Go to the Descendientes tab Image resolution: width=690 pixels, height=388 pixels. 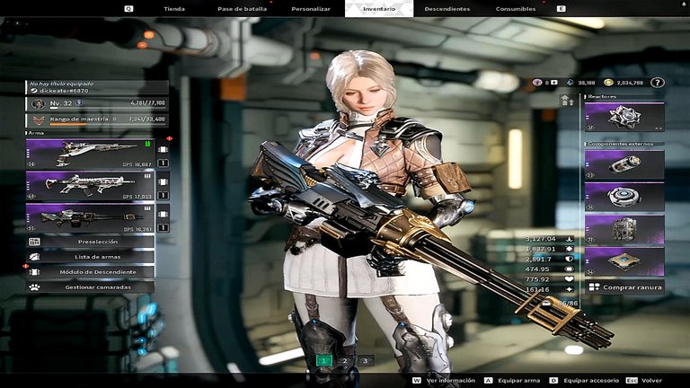coord(447,9)
